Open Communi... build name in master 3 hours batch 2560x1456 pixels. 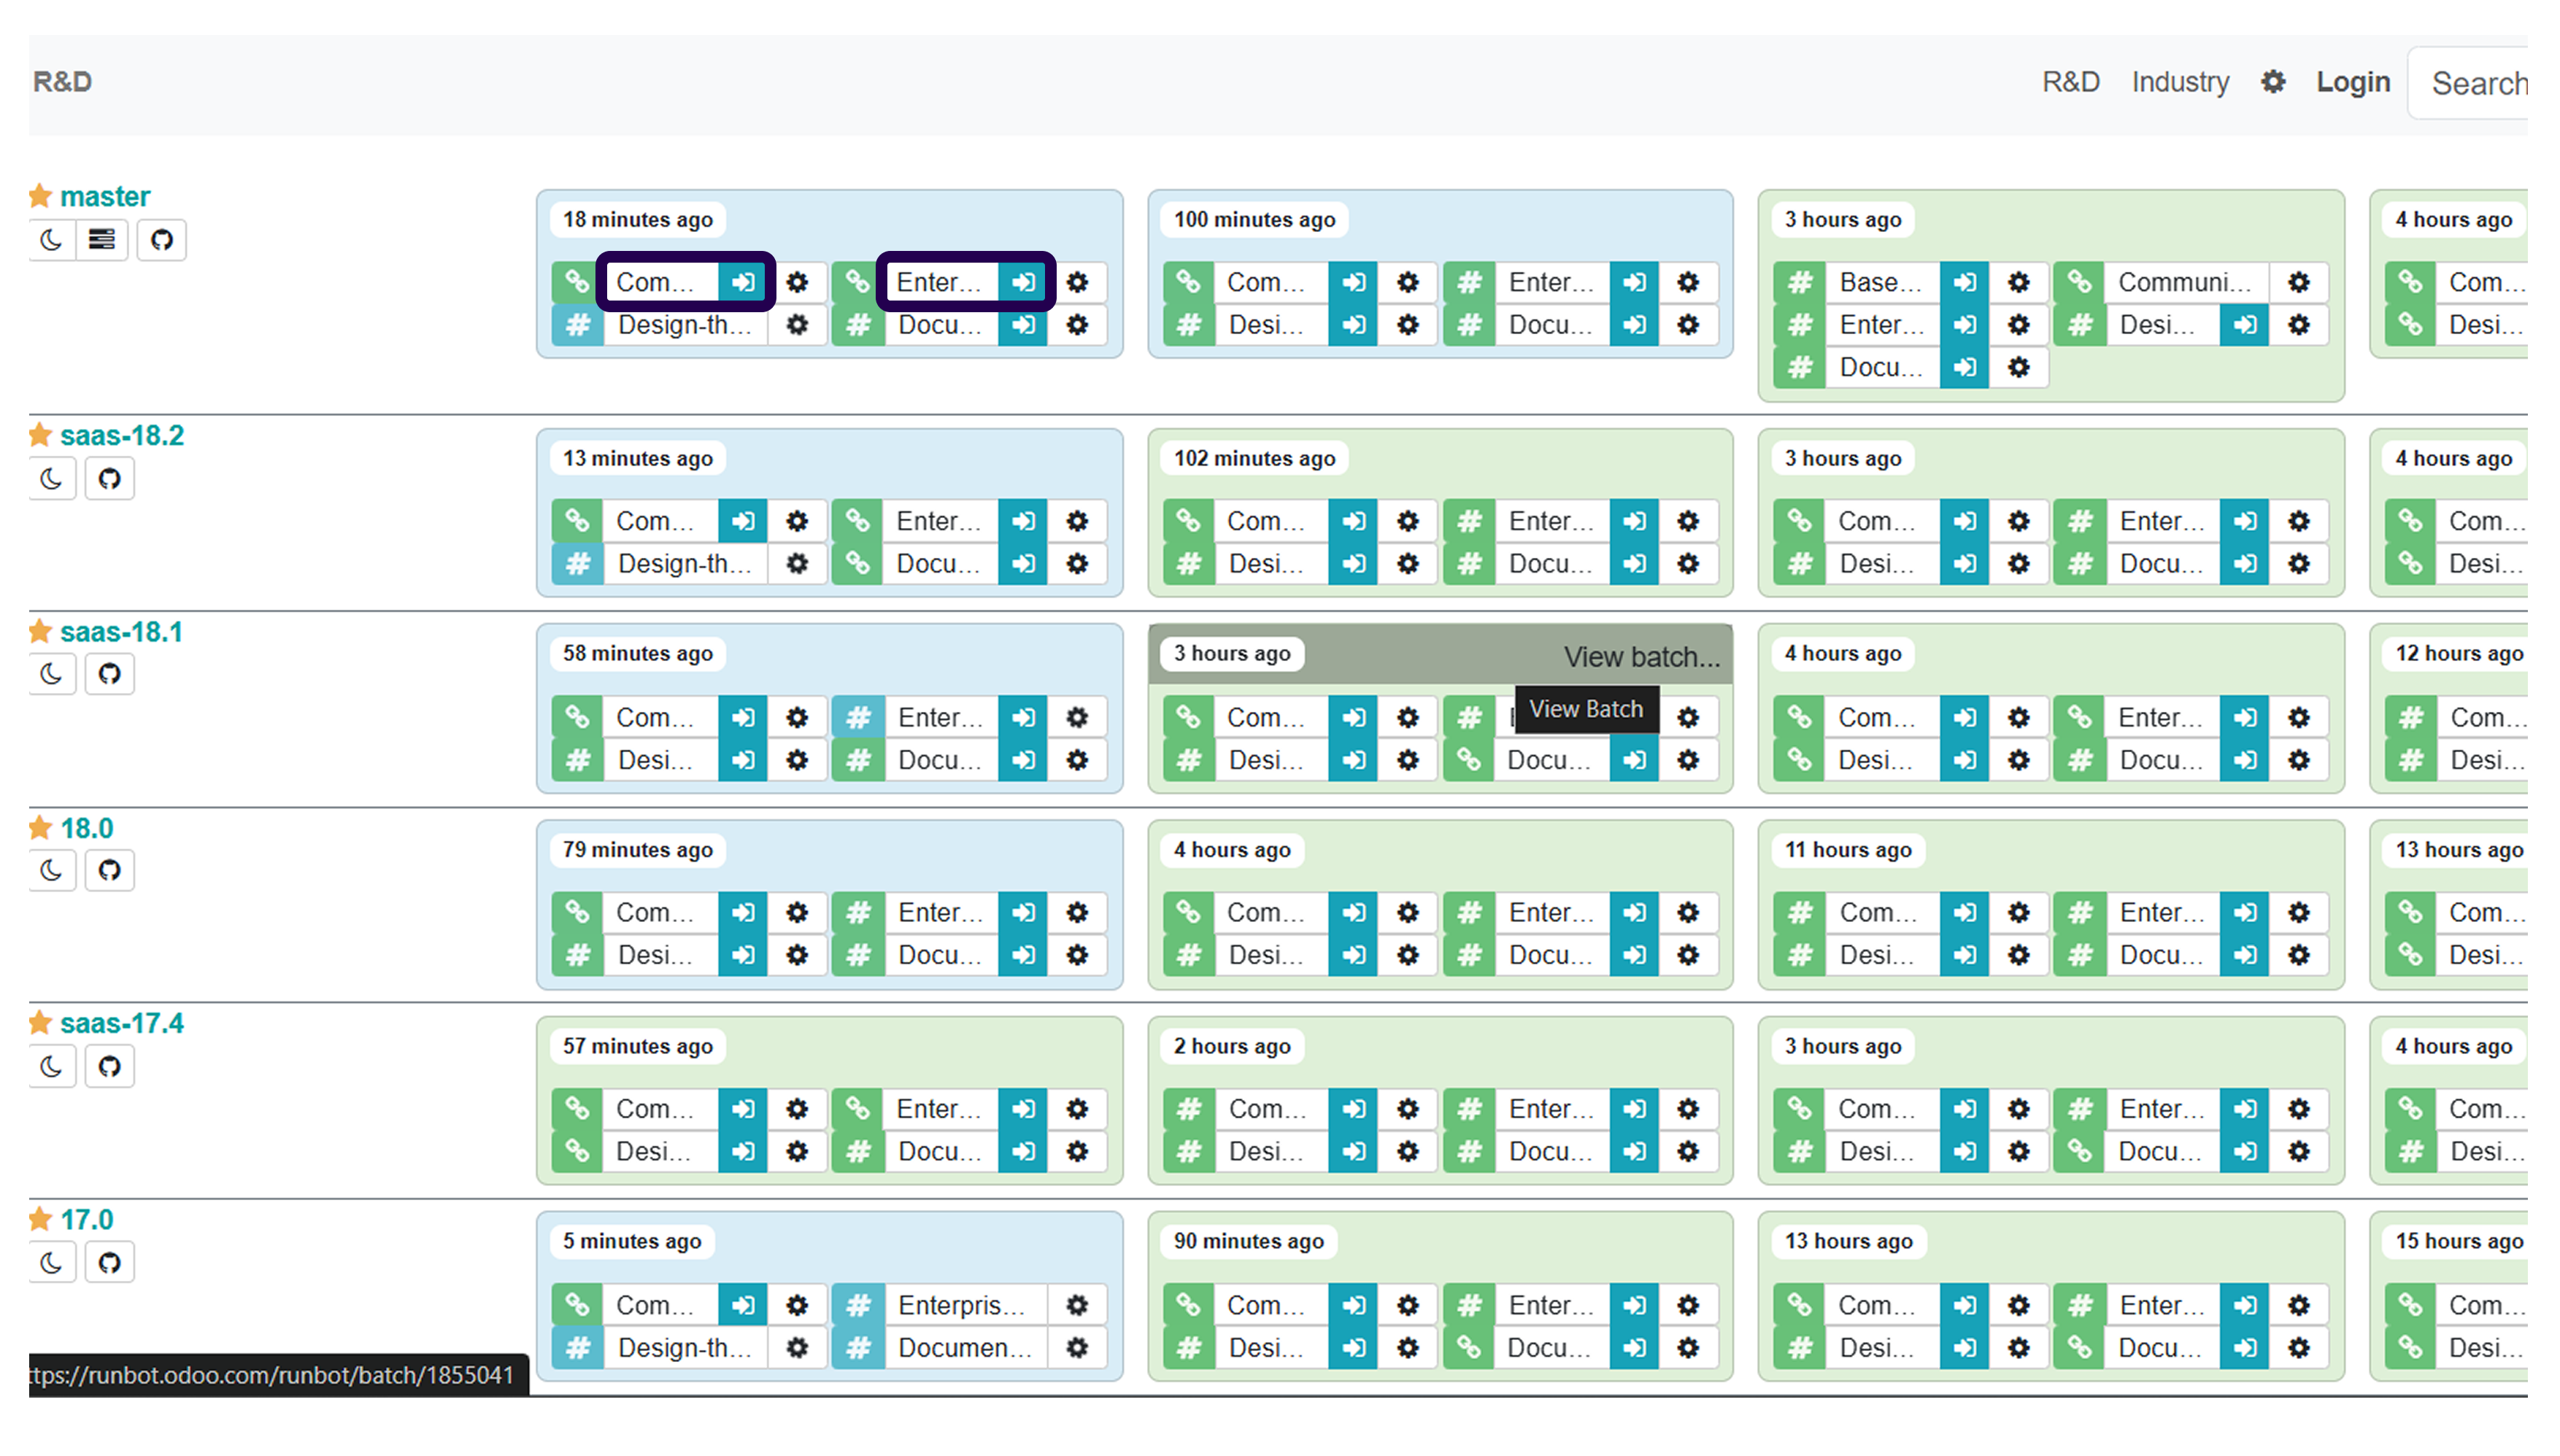coord(2185,282)
